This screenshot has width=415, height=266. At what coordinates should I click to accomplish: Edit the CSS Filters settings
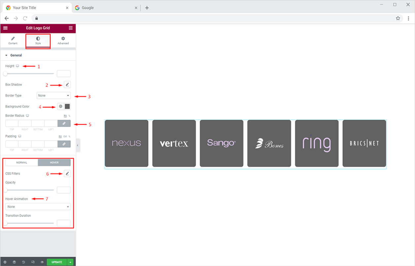pyautogui.click(x=67, y=173)
